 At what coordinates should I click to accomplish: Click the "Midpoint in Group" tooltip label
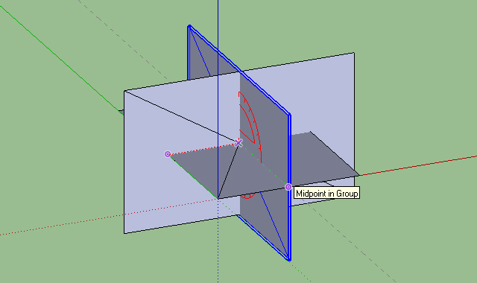tap(326, 194)
